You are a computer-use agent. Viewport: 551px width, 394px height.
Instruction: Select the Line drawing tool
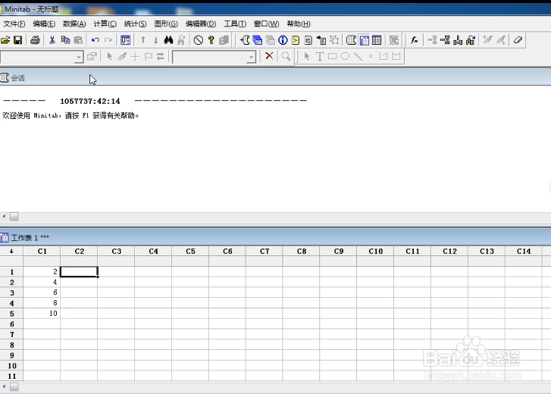coord(358,56)
